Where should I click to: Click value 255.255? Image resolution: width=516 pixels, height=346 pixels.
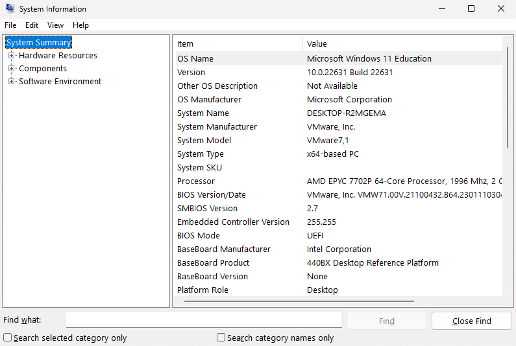pos(321,222)
